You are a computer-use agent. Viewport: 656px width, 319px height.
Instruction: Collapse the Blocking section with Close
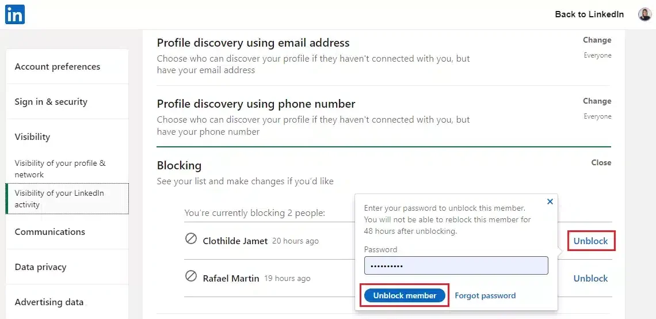tap(601, 162)
